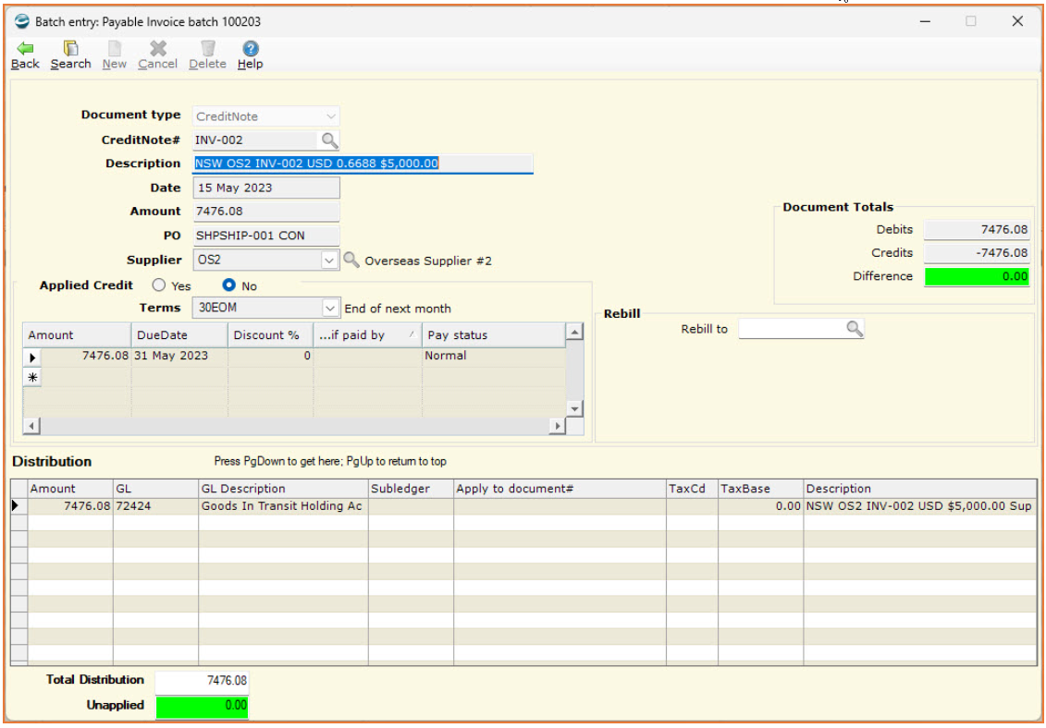
Task: Open the Document type dropdown
Action: pyautogui.click(x=330, y=116)
